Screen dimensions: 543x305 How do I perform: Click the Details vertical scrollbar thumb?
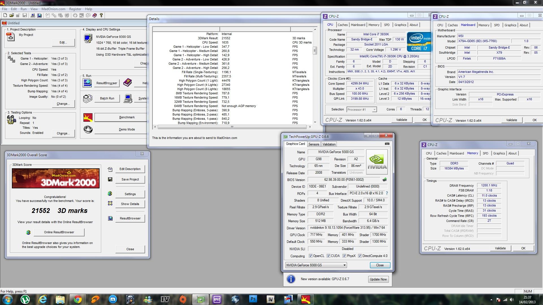click(x=315, y=51)
